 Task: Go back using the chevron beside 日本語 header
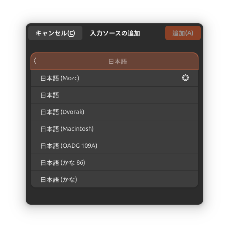[x=35, y=61]
